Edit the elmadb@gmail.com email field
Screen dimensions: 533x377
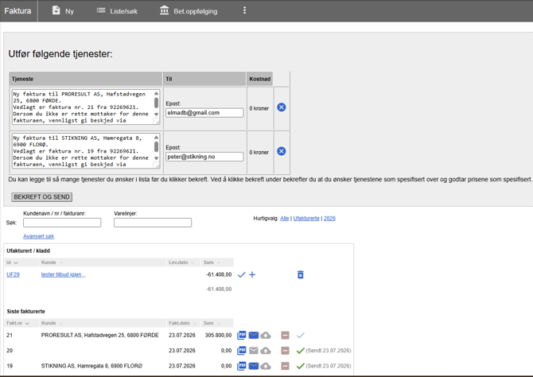tap(204, 113)
